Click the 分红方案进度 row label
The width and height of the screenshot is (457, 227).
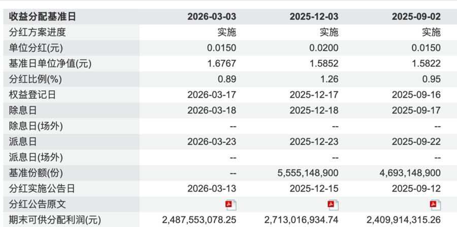click(38, 32)
